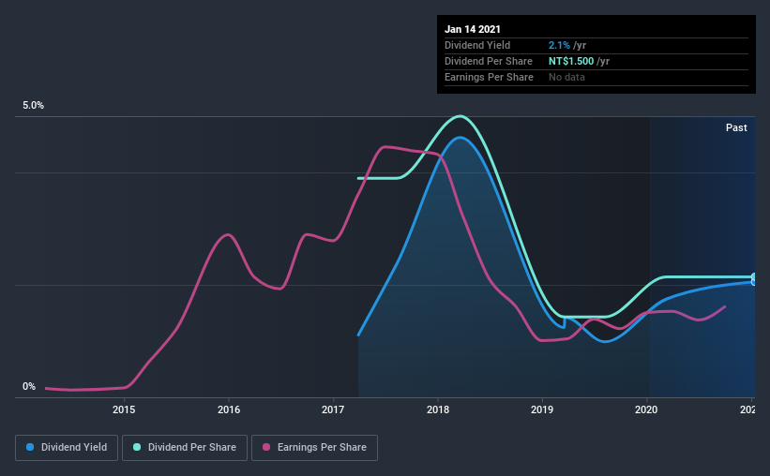Click the 0% y-axis label
This screenshot has width=770, height=476.
(29, 387)
